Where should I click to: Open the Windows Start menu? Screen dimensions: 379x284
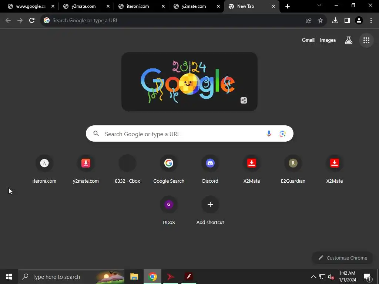[9, 277]
